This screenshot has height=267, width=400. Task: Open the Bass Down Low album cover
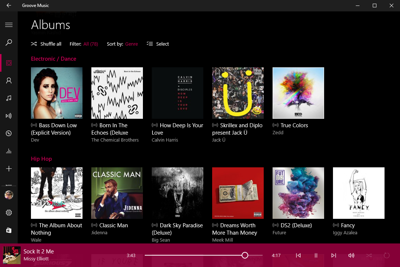(x=57, y=93)
